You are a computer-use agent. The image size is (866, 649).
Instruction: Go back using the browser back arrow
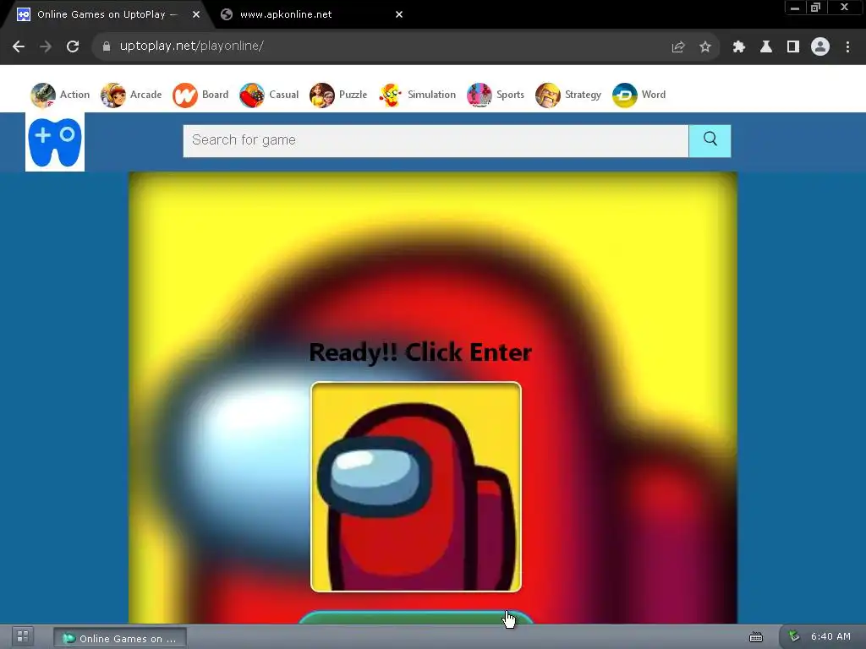[x=19, y=46]
